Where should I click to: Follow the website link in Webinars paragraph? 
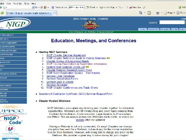[x=80, y=120]
